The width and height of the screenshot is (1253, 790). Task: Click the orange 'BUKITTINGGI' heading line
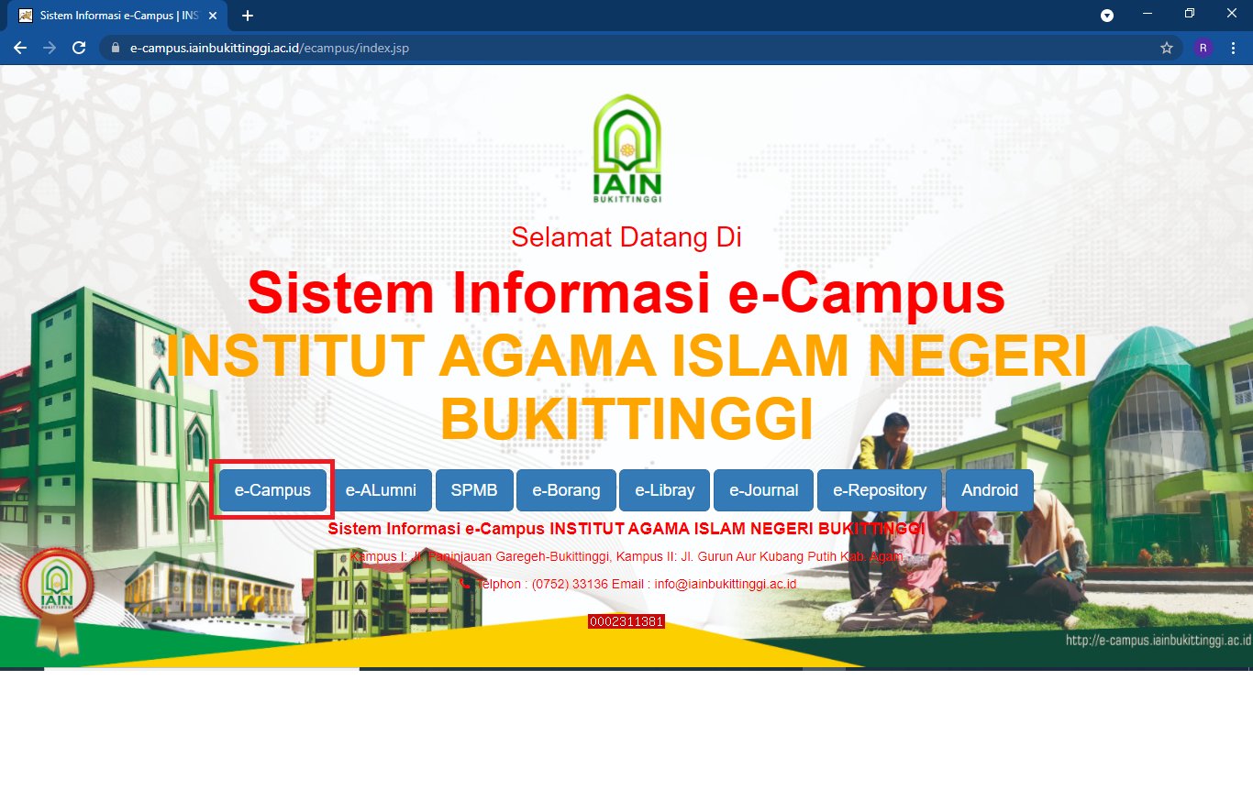(626, 419)
